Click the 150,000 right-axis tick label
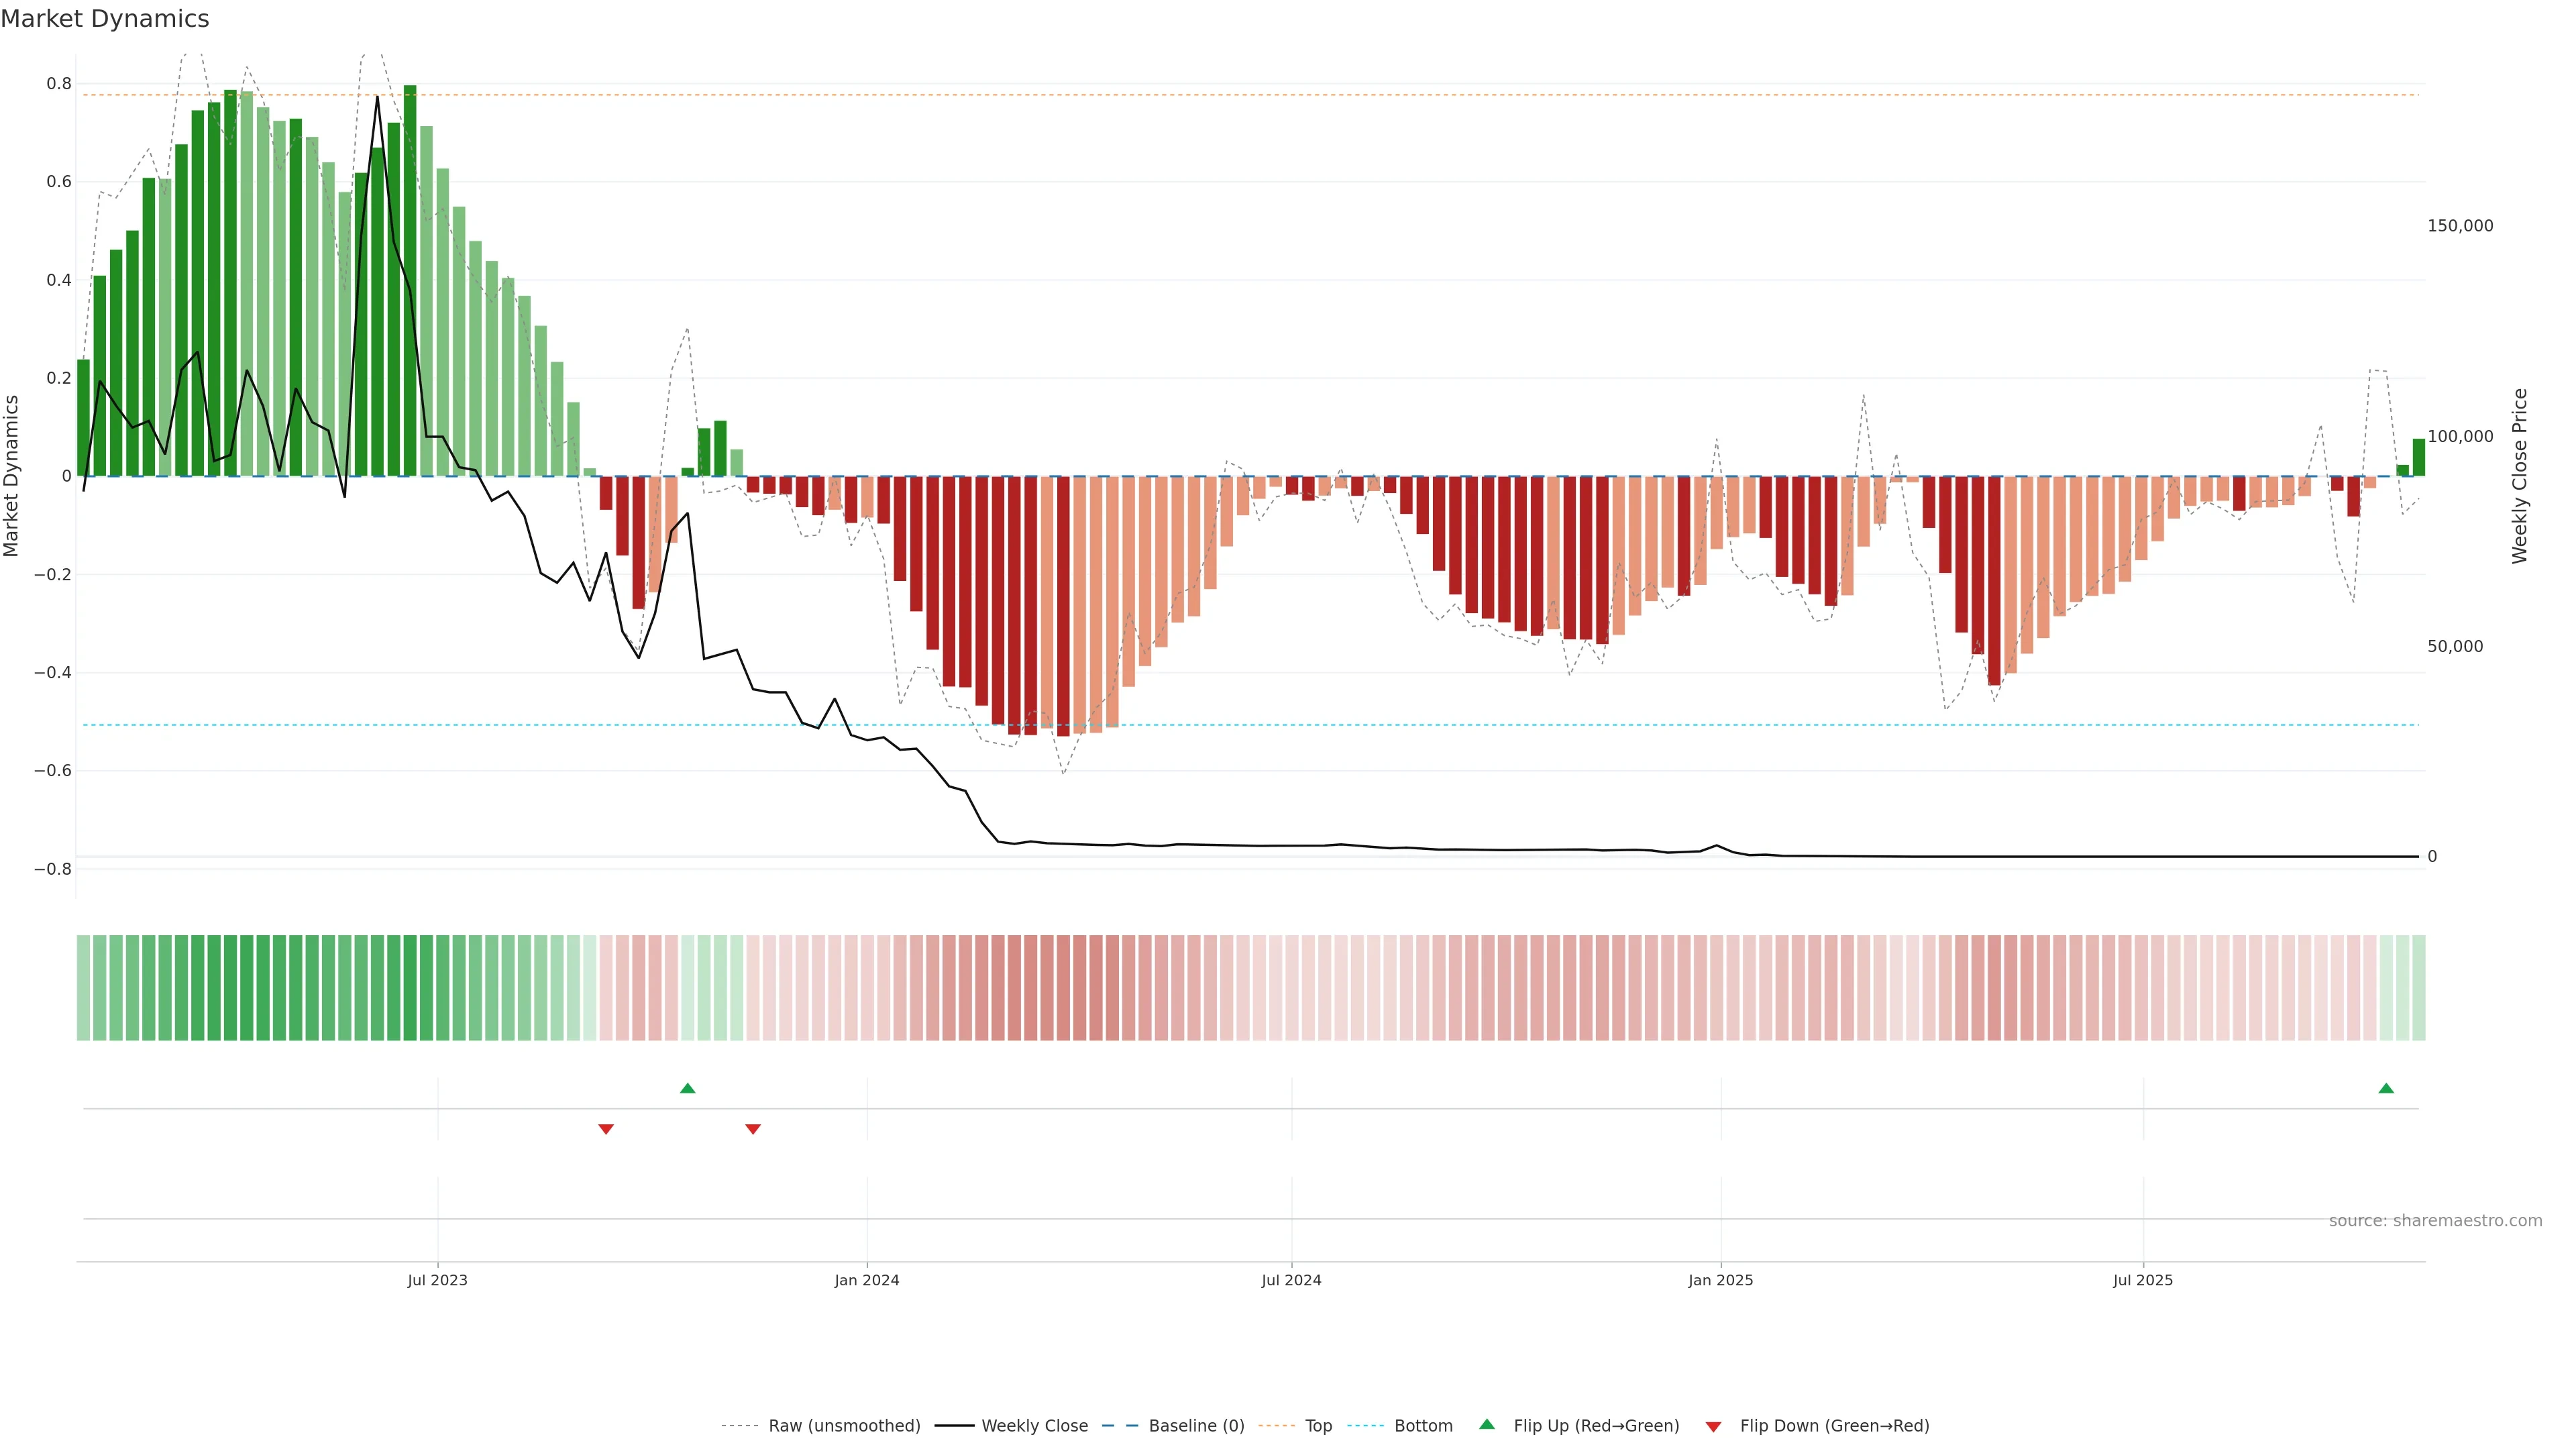This screenshot has height=1449, width=2576. 2460,226
